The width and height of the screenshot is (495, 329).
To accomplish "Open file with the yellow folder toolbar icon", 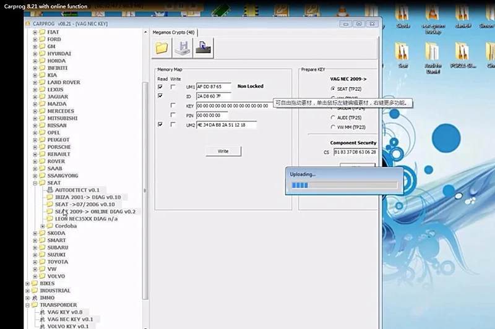I will [161, 48].
